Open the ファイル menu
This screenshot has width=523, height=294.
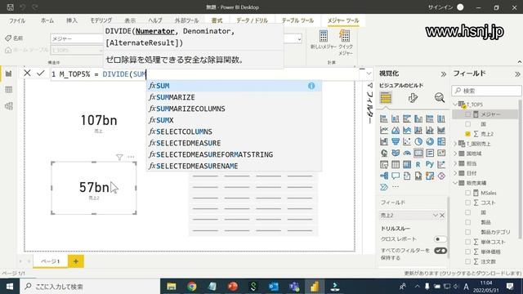click(x=17, y=20)
